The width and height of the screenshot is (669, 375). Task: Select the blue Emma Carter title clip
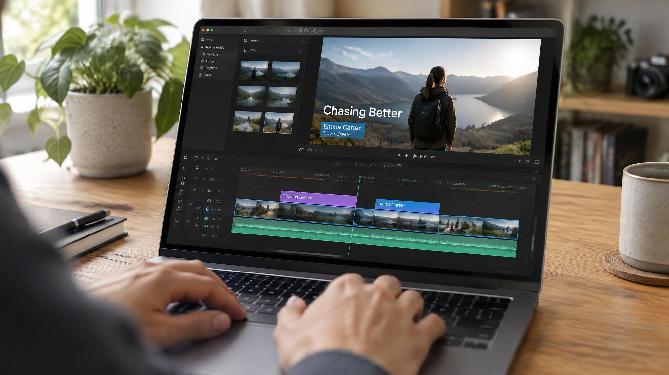[x=407, y=206]
